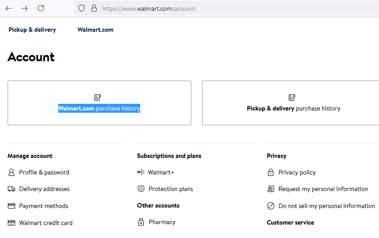Open Pharmacy account
This screenshot has height=238, width=379.
pos(162,222)
